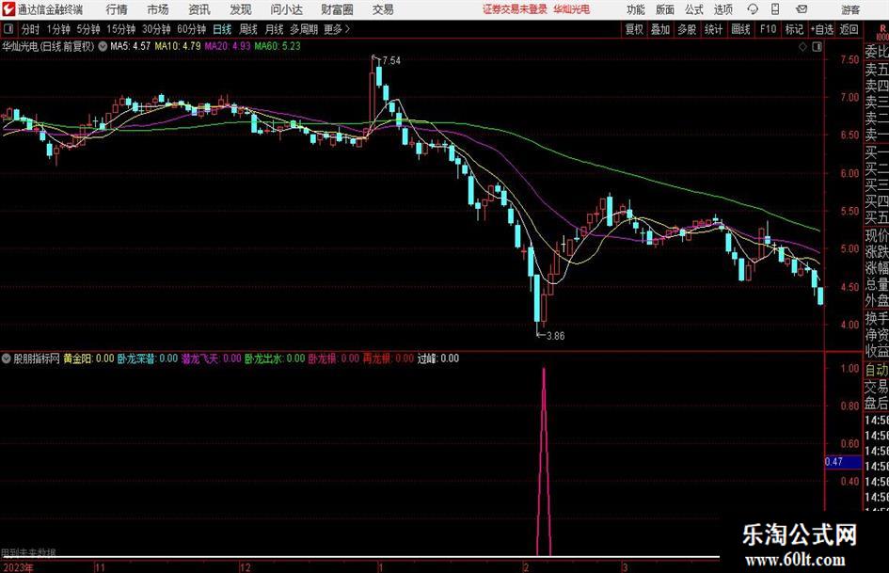The width and height of the screenshot is (889, 573).
Task: Switch to the 1分钟 period tab
Action: [x=58, y=29]
